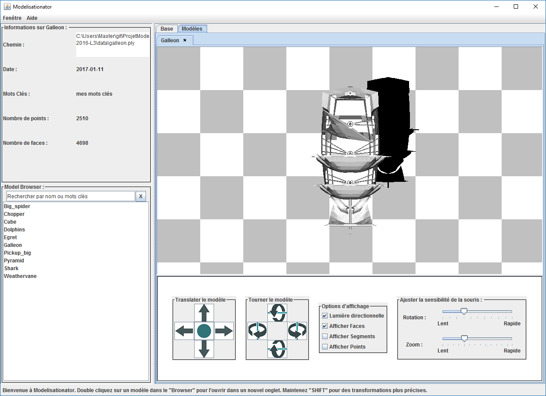Enable Afficher Segments checkbox
This screenshot has height=396, width=546.
325,337
